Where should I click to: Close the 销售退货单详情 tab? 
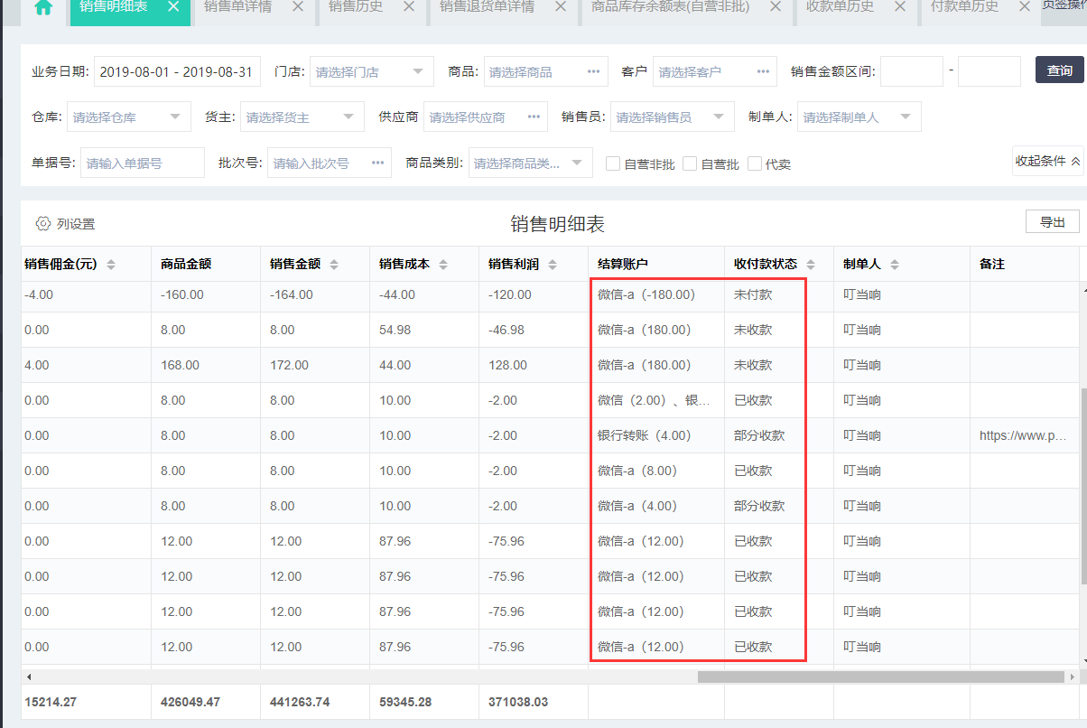point(561,6)
